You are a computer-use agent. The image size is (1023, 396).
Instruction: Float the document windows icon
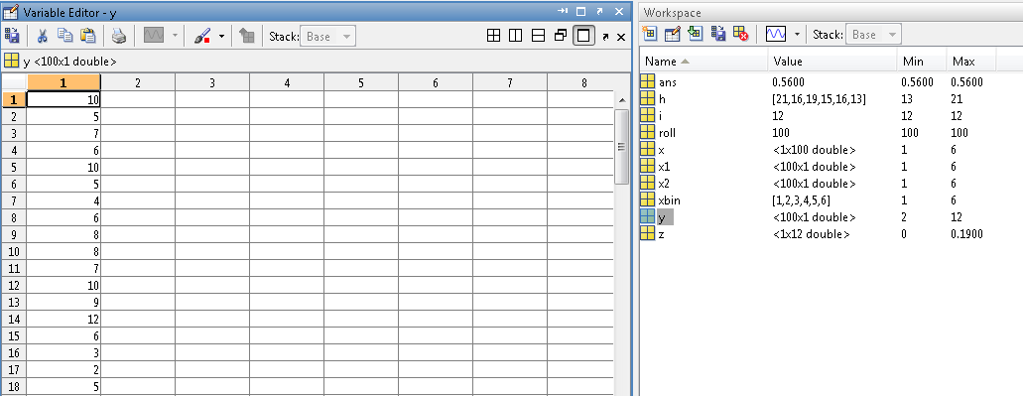point(560,36)
